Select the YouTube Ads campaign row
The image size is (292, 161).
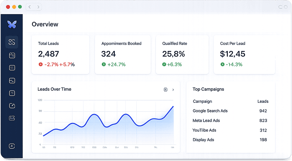tap(231, 130)
